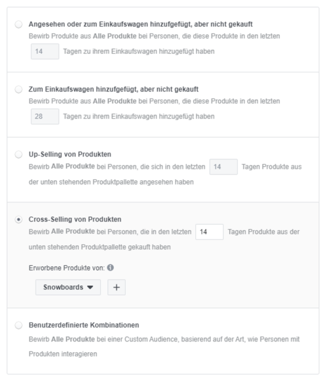Click the Custom Audience description text

(164, 346)
